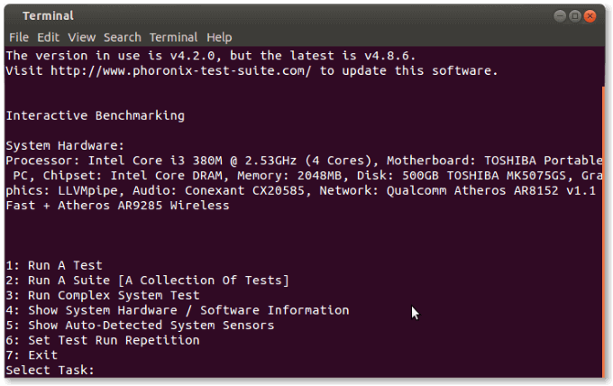Screen dimensions: 613x386
Task: Click 'Show Auto-Detected System Sensors' line
Action: (x=140, y=326)
